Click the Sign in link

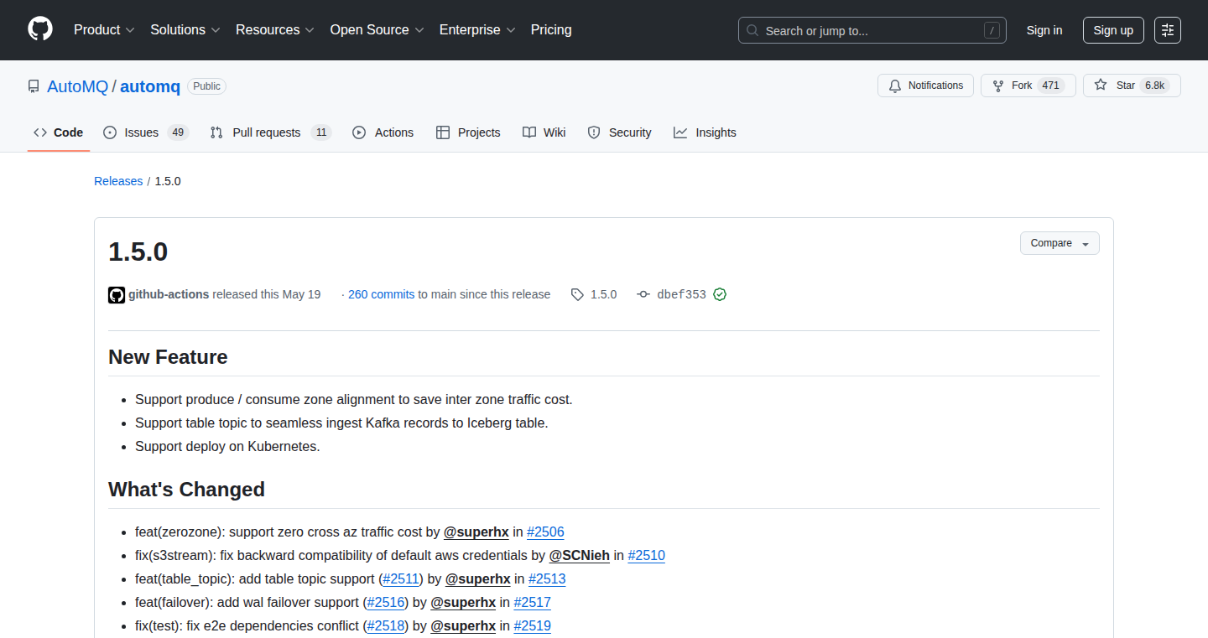click(x=1044, y=30)
